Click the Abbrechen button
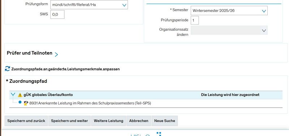 [139, 121]
